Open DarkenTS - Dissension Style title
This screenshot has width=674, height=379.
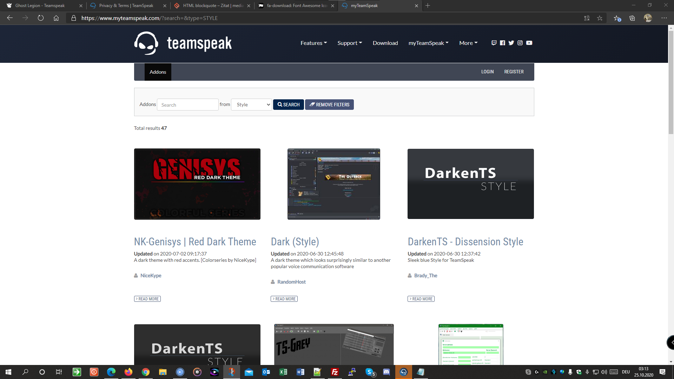tap(465, 242)
